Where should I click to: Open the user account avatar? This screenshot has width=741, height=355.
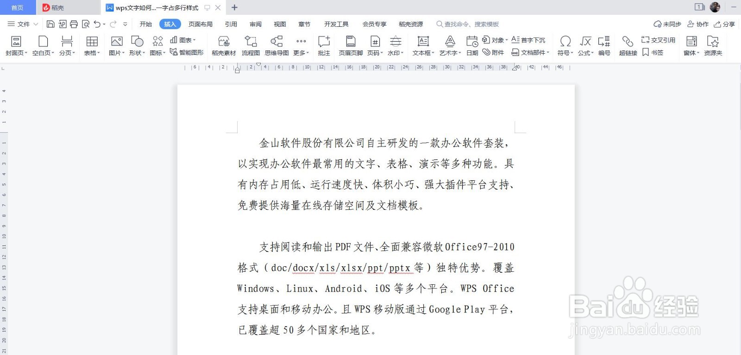(x=715, y=7)
